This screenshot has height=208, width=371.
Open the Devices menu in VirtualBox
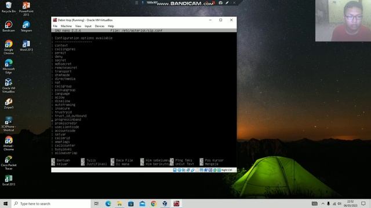(x=100, y=26)
